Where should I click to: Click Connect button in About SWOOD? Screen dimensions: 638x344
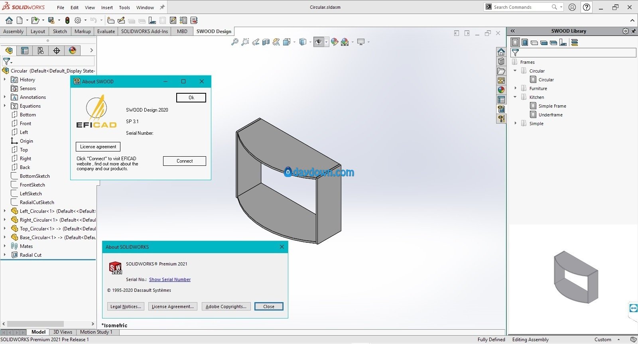point(185,161)
